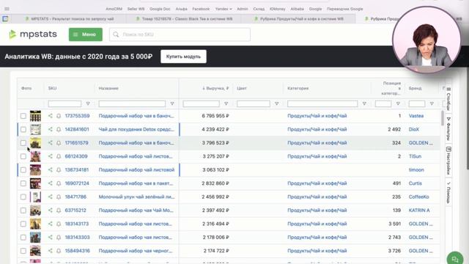Viewport: 469px width, 264px height.
Task: Set alert bell for SKU 136734181
Action: click(59, 169)
